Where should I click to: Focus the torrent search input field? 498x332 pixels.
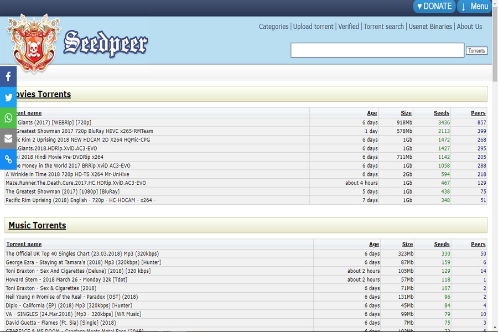[377, 50]
